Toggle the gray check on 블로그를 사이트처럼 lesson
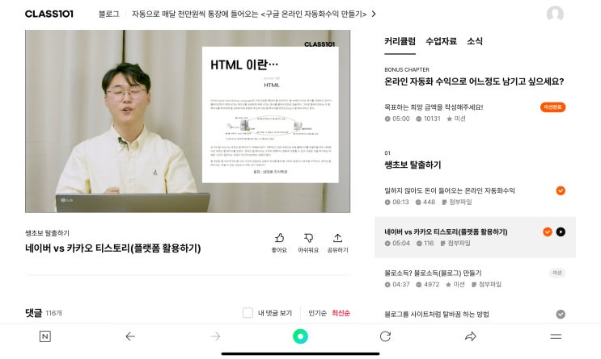Screen dimensions: 601x359 click(x=561, y=315)
